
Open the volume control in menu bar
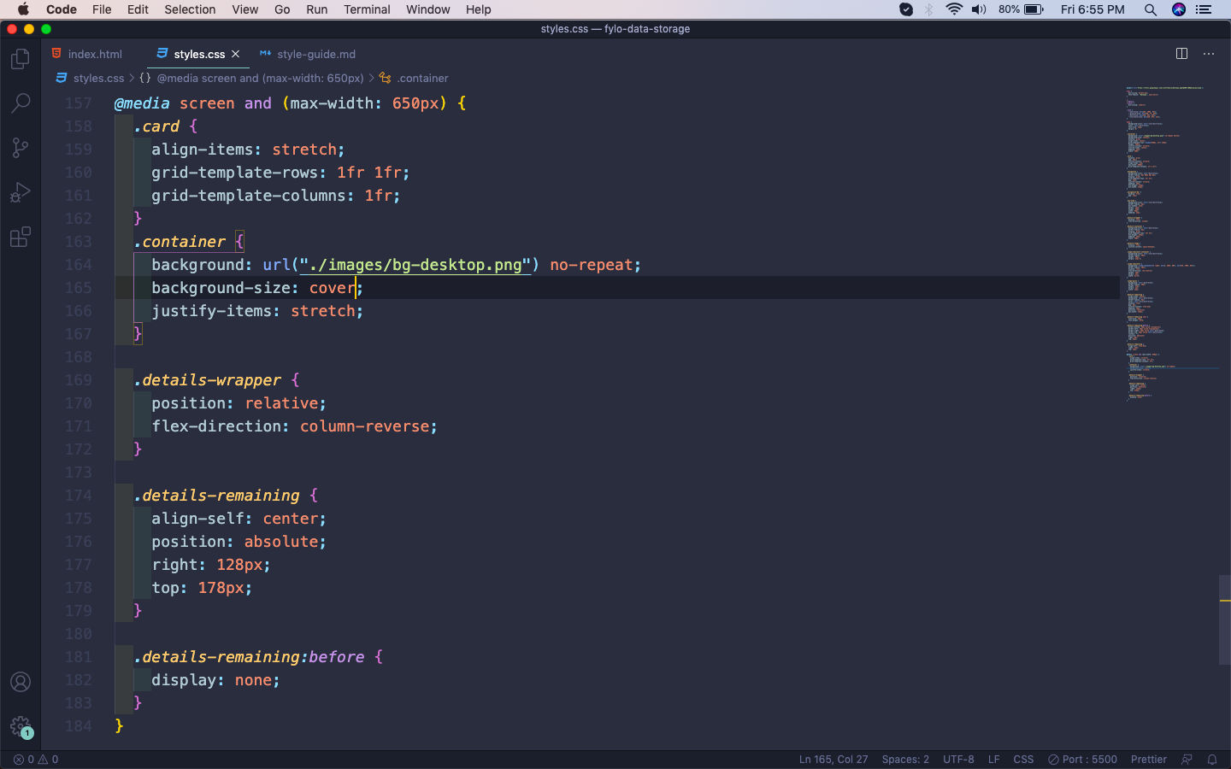[x=979, y=9]
